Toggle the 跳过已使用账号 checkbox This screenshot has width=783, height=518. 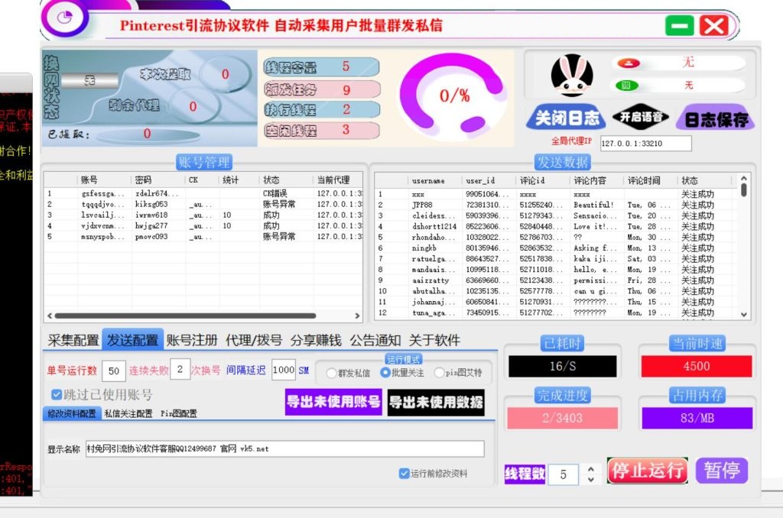coord(57,395)
